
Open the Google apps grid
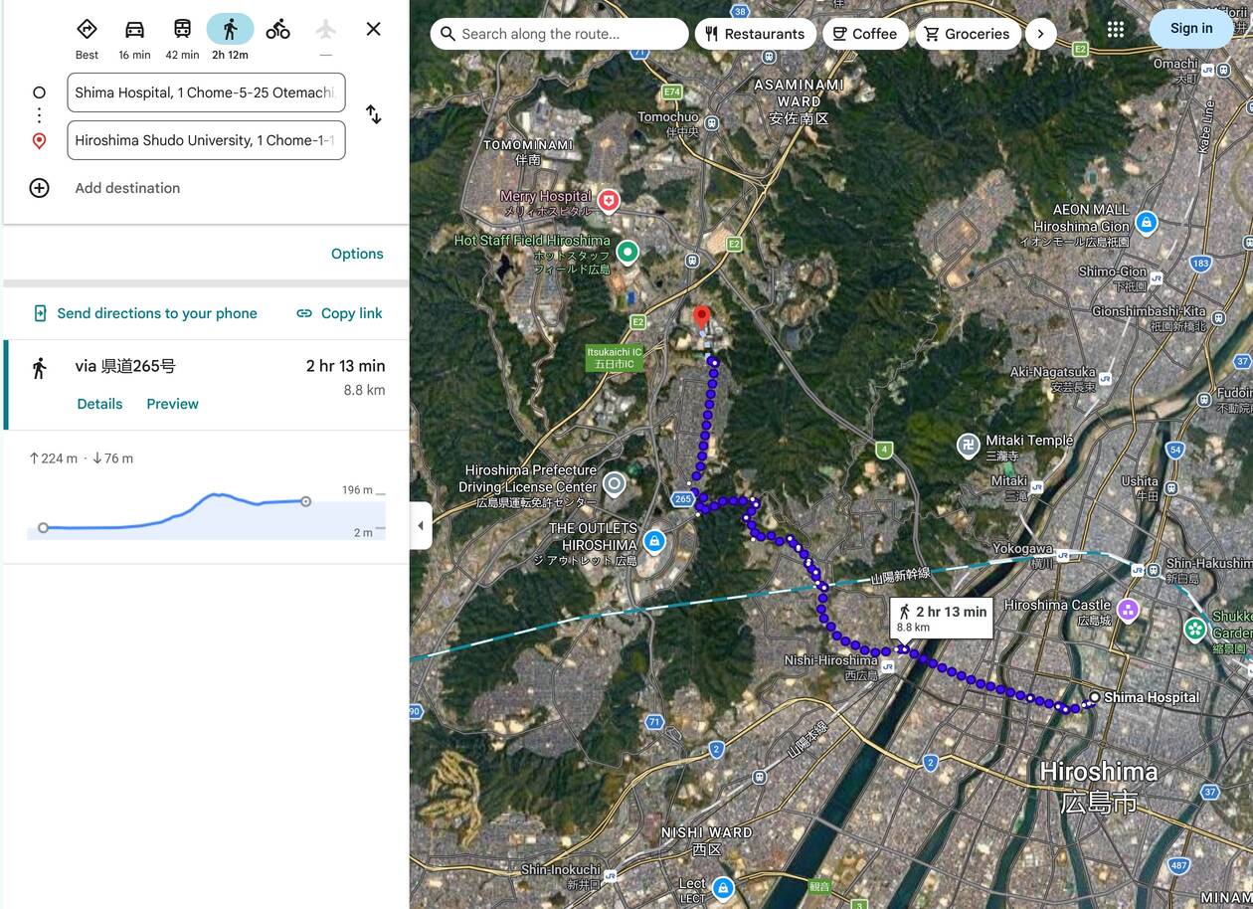click(1116, 29)
